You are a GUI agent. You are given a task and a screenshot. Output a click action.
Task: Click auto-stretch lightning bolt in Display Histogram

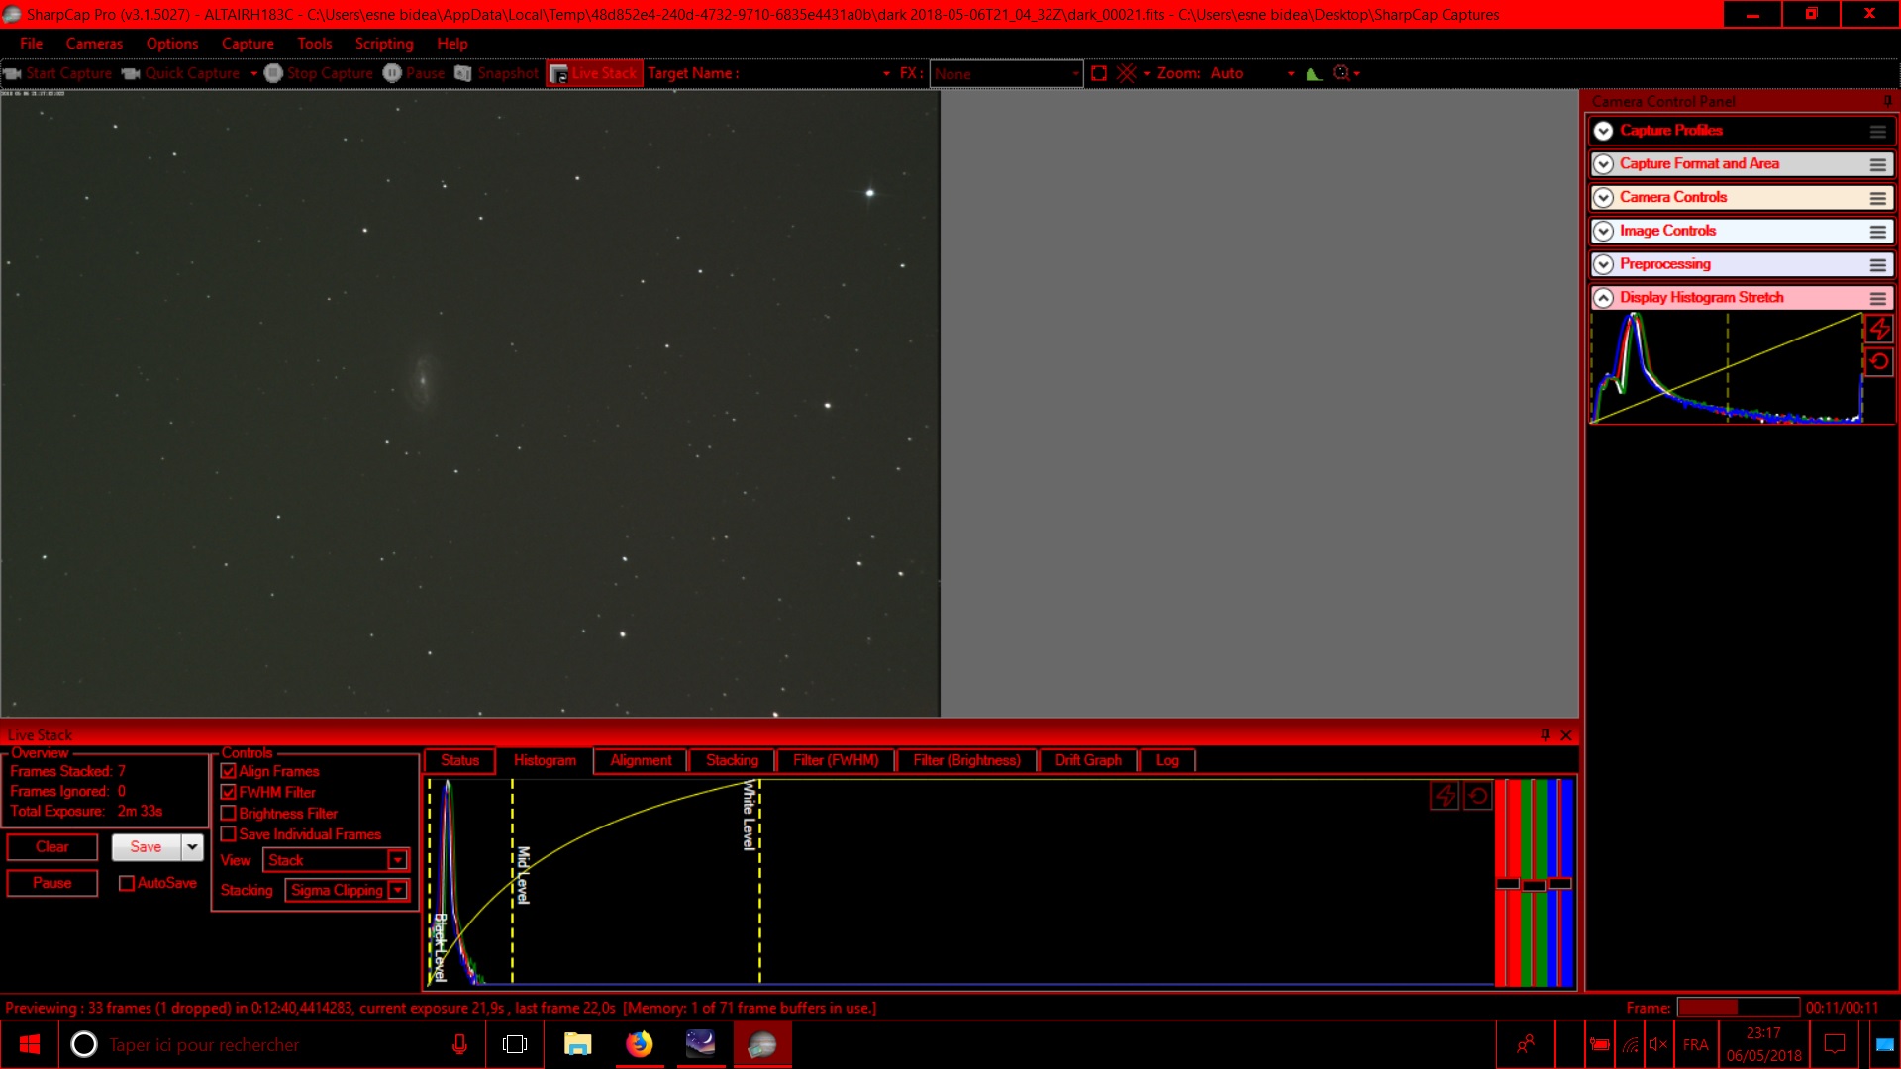coord(1879,329)
